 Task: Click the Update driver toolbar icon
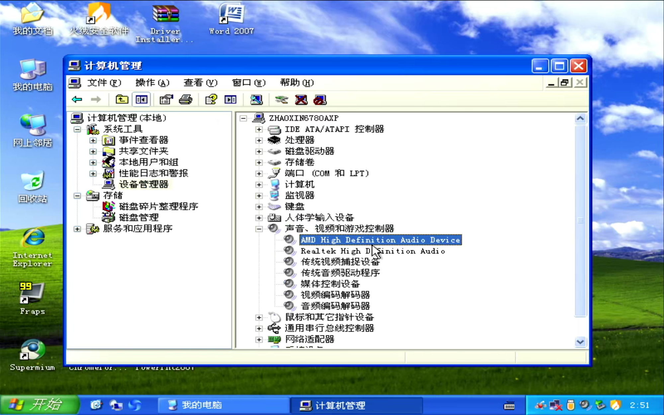pyautogui.click(x=282, y=99)
